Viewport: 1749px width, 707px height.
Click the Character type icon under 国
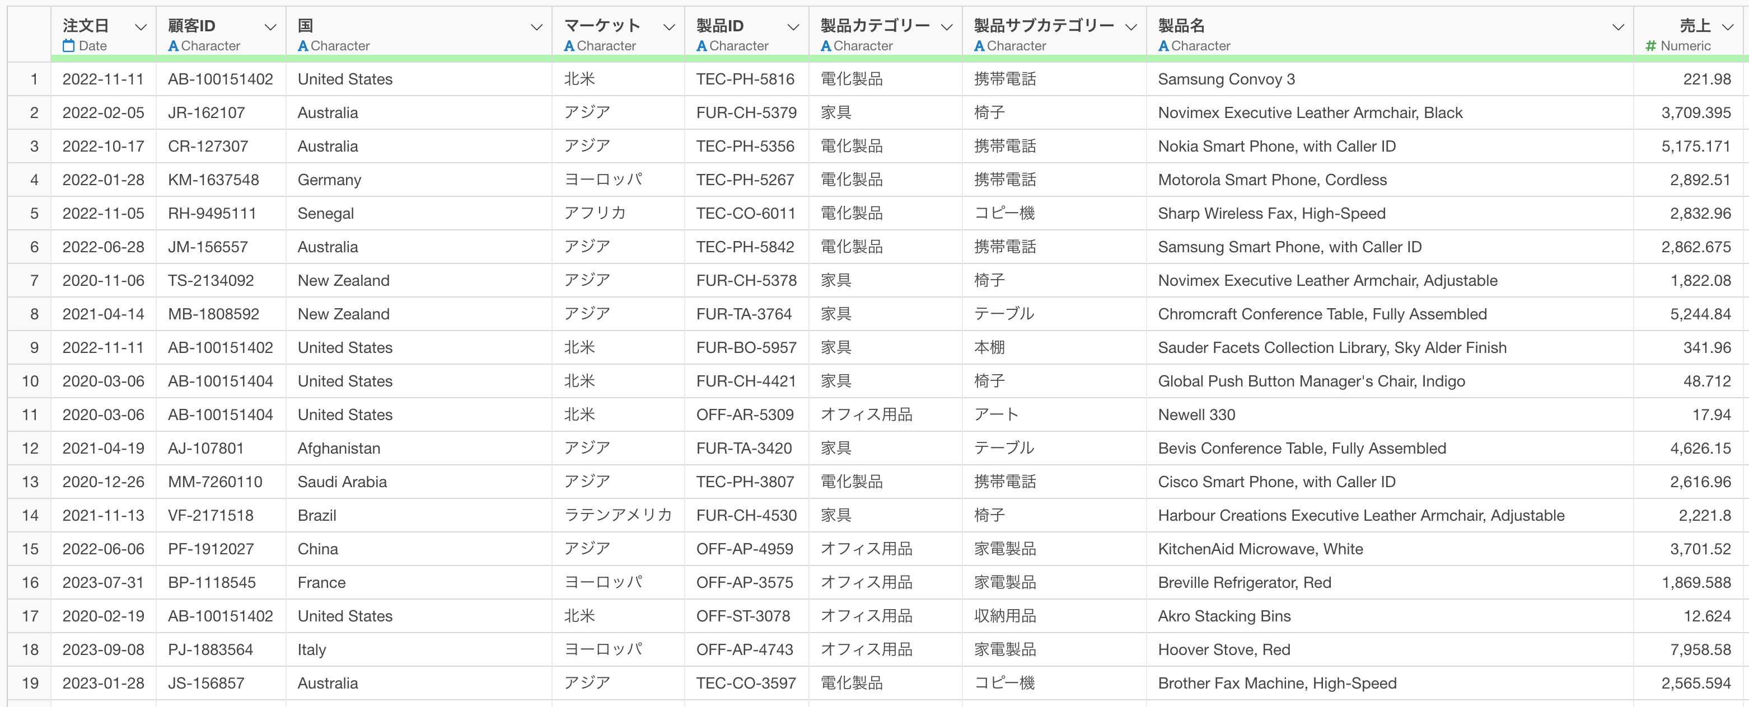(x=303, y=46)
